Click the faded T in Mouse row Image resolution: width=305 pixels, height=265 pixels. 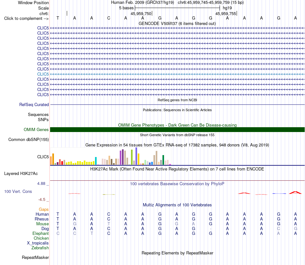point(109,224)
